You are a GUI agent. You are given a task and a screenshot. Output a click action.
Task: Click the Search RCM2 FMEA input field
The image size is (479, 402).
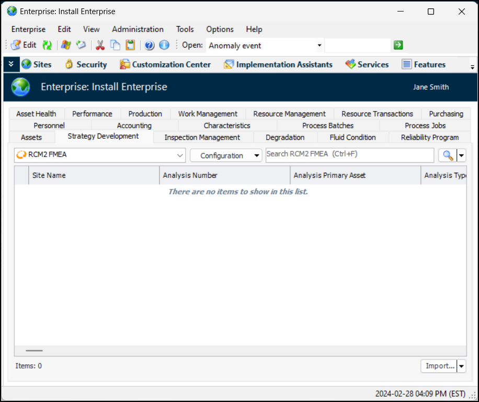(349, 155)
